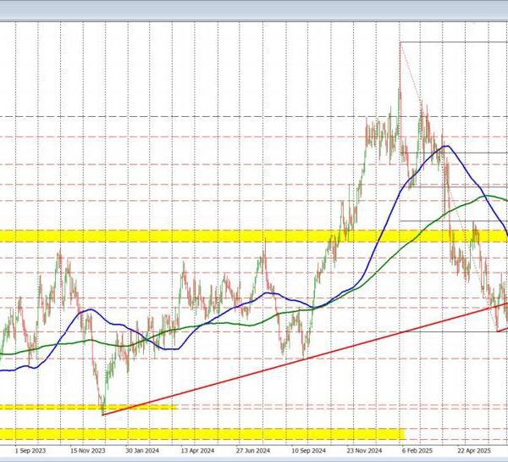Select the green moving average line

(x=212, y=323)
